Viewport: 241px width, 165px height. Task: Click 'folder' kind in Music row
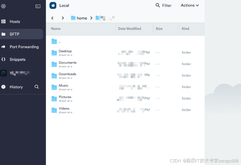click(x=186, y=87)
